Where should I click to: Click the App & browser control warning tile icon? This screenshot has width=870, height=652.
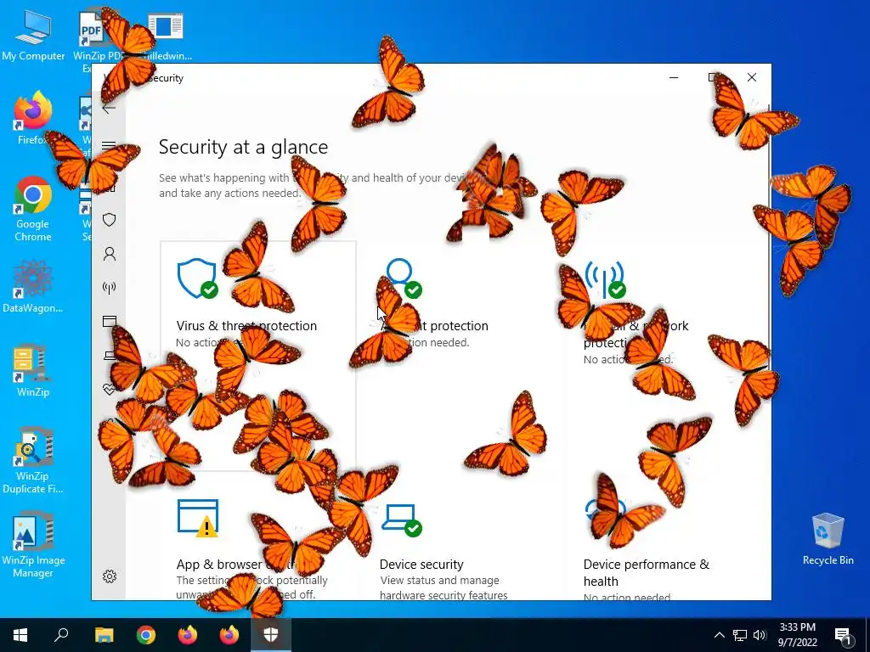tap(197, 519)
